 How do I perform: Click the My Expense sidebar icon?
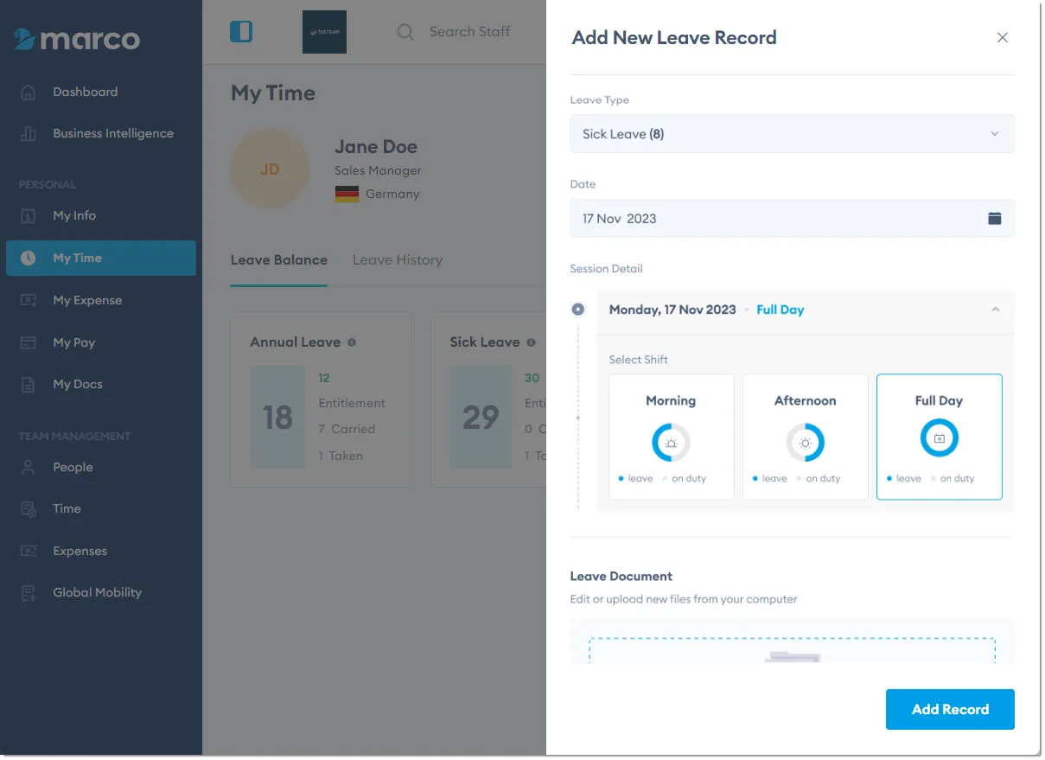(x=29, y=300)
